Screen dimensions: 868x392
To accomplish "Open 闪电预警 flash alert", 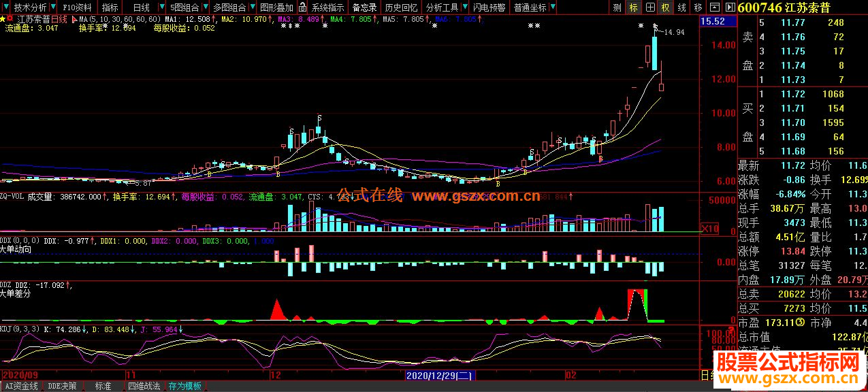I will point(489,7).
